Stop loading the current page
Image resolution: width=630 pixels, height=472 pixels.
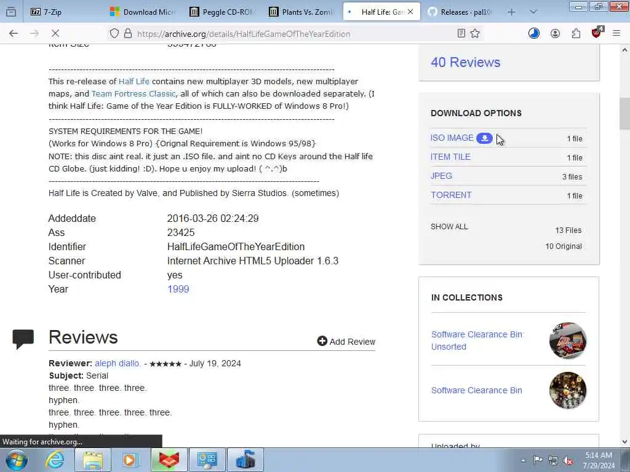tap(55, 34)
